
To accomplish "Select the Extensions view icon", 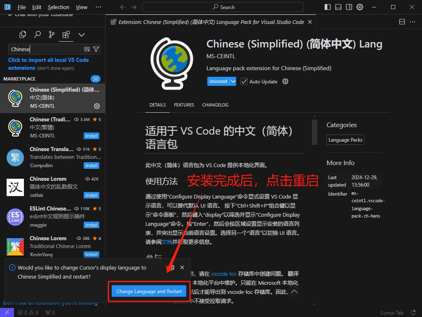I will pos(66,35).
